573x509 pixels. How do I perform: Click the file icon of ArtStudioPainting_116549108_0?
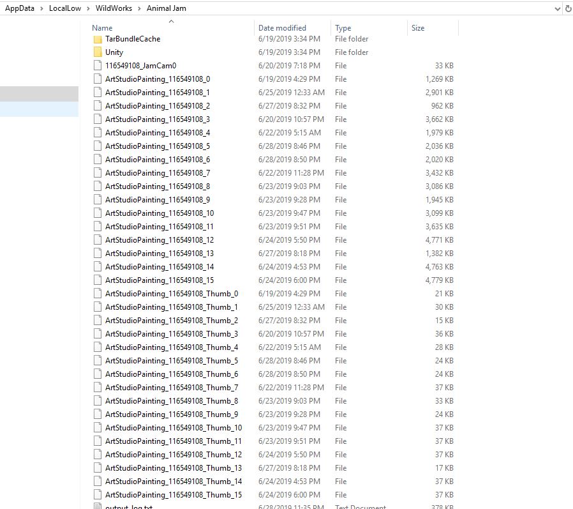pyautogui.click(x=98, y=79)
